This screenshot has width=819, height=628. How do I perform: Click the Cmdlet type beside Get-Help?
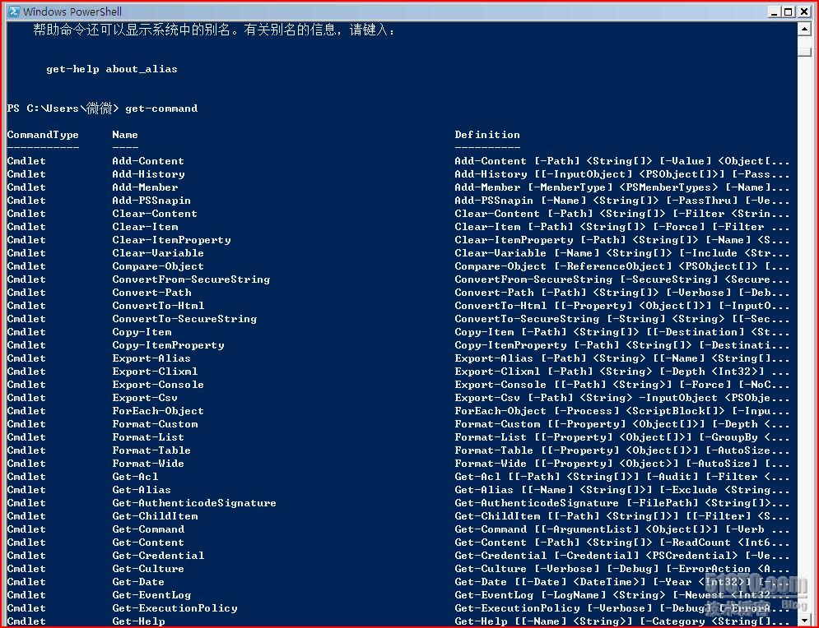(26, 621)
